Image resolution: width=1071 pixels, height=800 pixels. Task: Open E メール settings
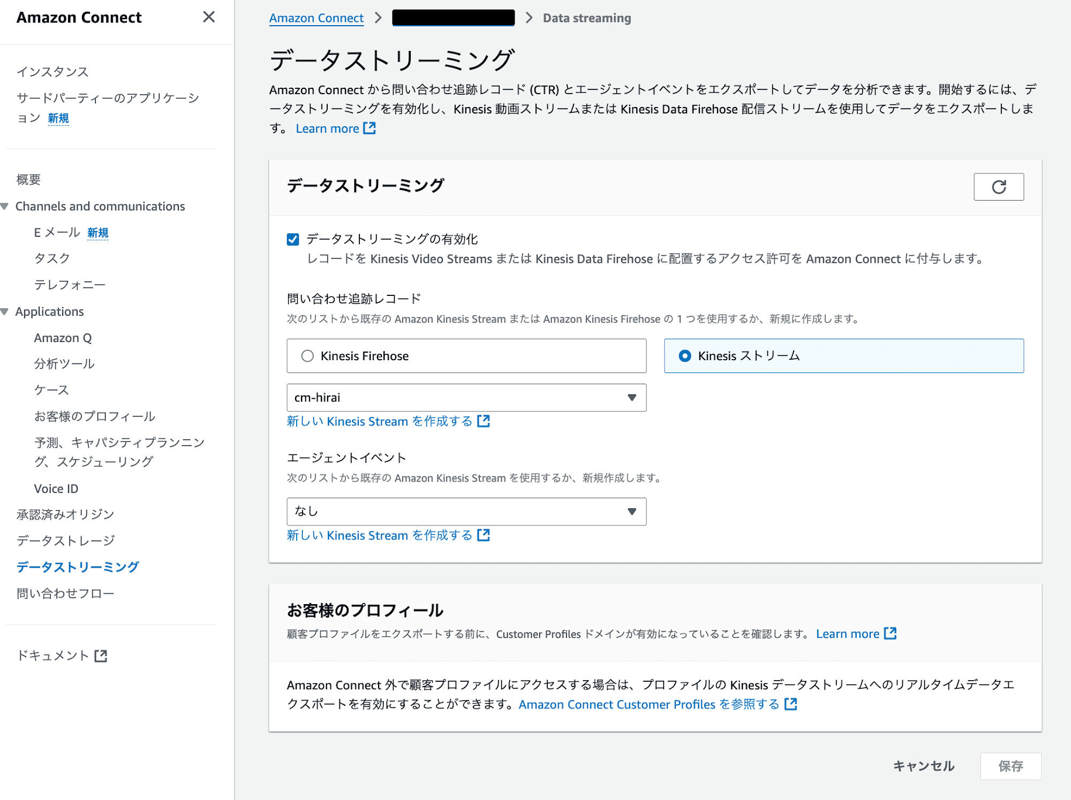tap(57, 233)
